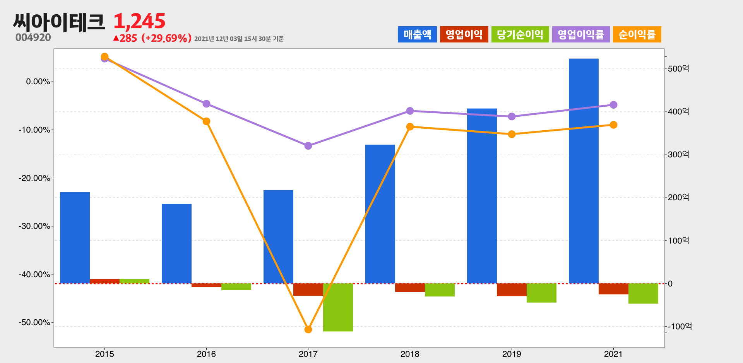Screen dimensions: 743x363
Task: Click the 2021 green net income bar
Action: pos(643,293)
